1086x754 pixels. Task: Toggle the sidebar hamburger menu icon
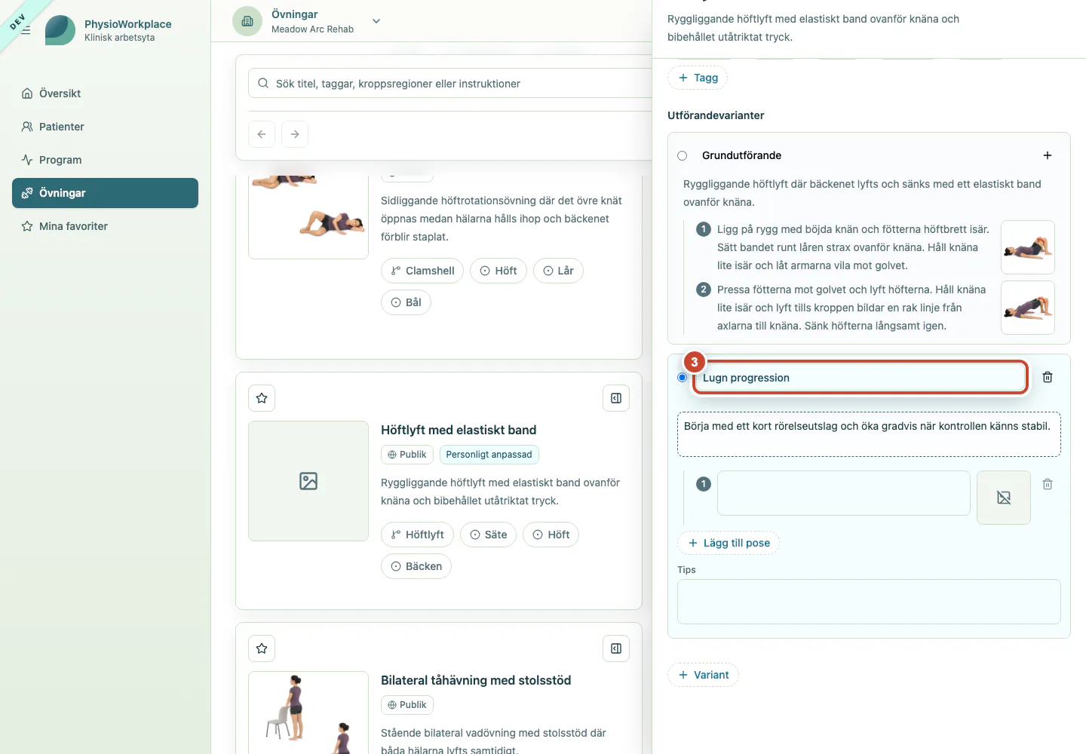coord(26,30)
